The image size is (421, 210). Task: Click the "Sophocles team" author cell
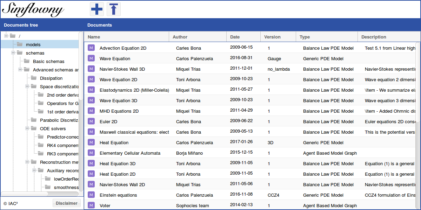pyautogui.click(x=193, y=205)
